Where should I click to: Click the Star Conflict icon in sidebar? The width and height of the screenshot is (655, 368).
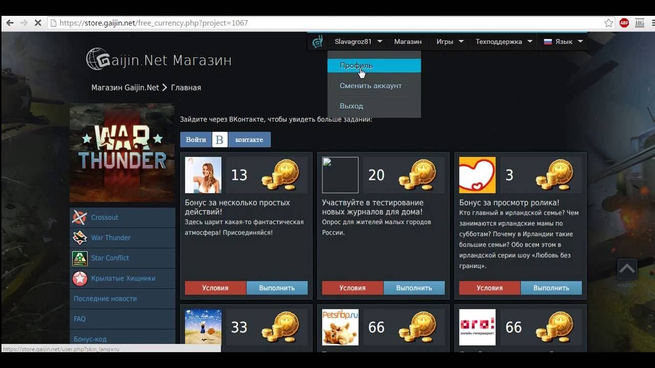coord(80,258)
